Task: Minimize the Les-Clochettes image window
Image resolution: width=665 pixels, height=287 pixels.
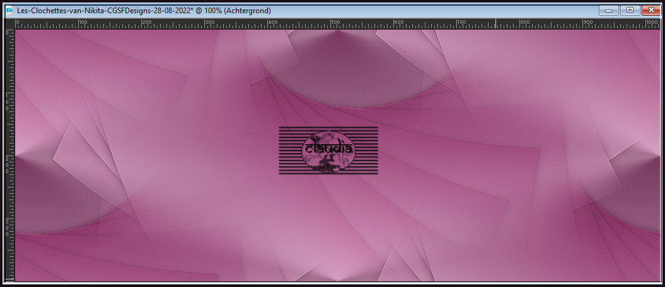Action: coord(609,11)
